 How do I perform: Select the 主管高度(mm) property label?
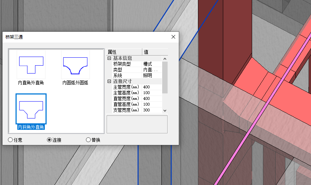coord(126,93)
